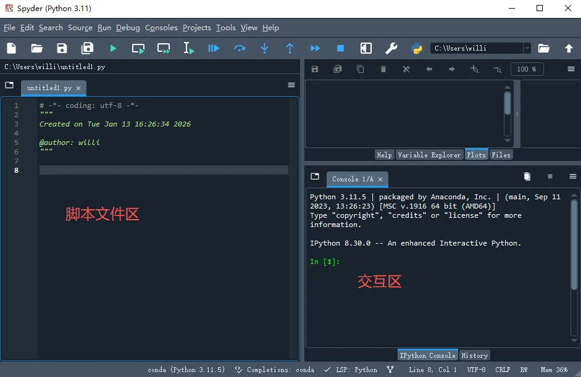Expand plots pane options menu
Viewport: 581px width, 377px height.
point(571,69)
